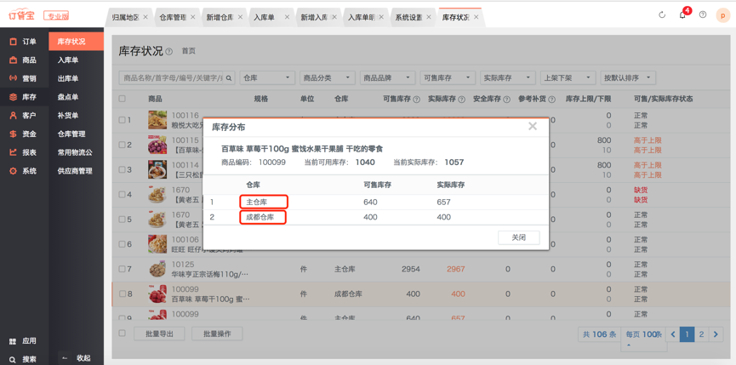Switch to the 入库单 tab
The height and width of the screenshot is (365, 736).
coord(265,17)
